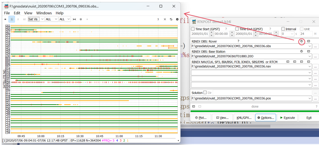Open the Sat Vis plot type dropdown

[x=42, y=19]
